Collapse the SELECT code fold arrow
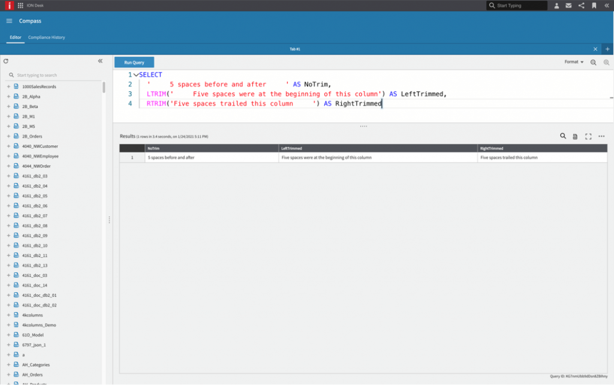Viewport: 614px width, 385px height. (136, 75)
